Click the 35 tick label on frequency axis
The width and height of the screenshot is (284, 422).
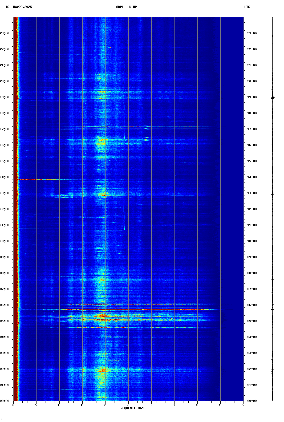[175, 405]
